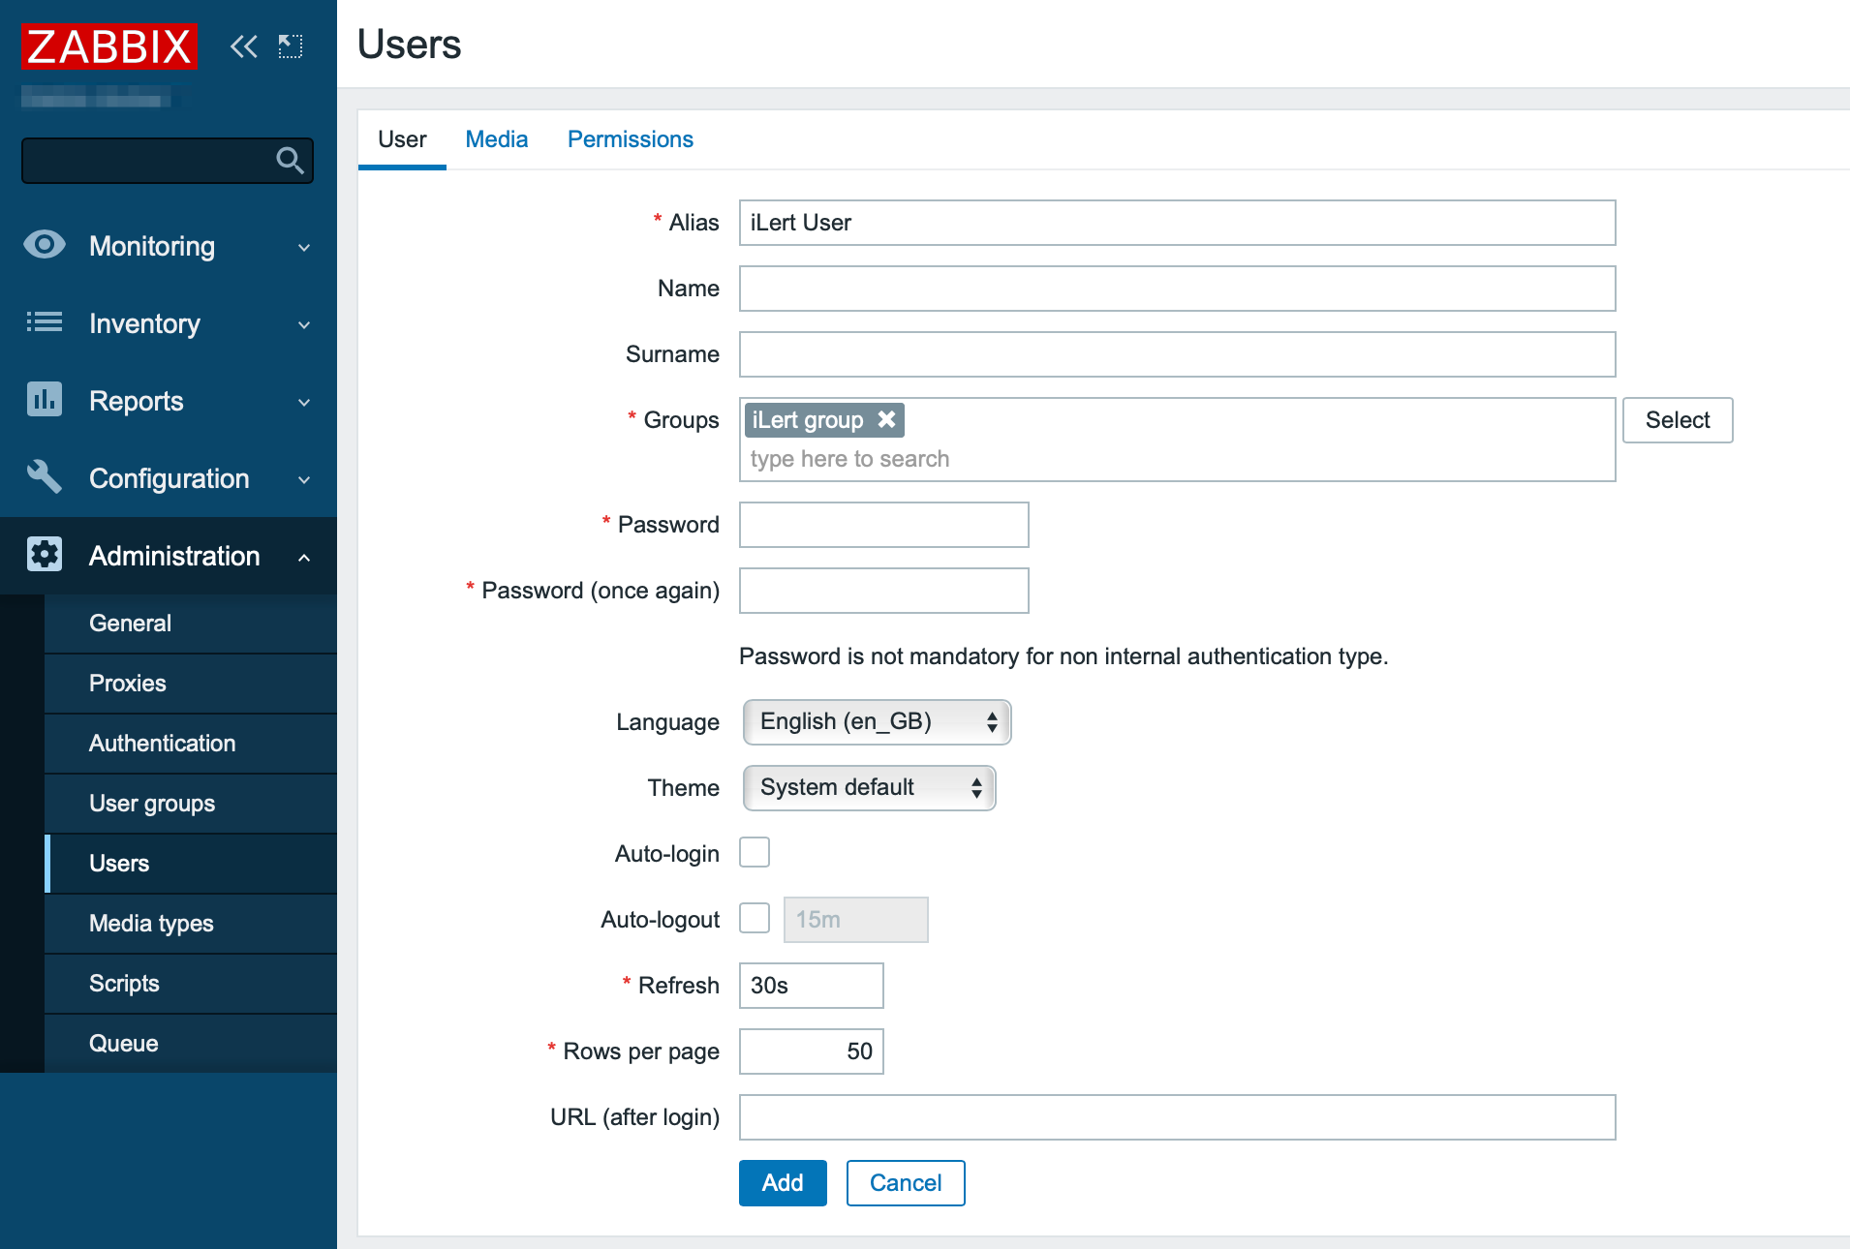This screenshot has width=1850, height=1249.
Task: Enable the Auto-login checkbox
Action: 755,853
